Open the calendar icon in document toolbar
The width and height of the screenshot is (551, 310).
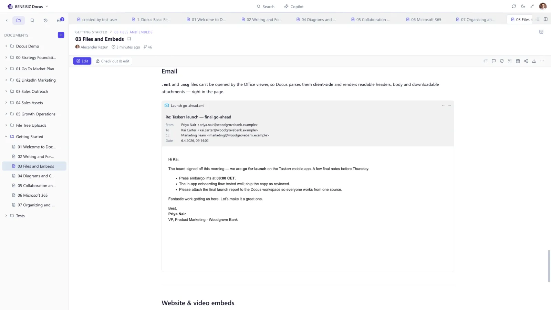point(518,61)
